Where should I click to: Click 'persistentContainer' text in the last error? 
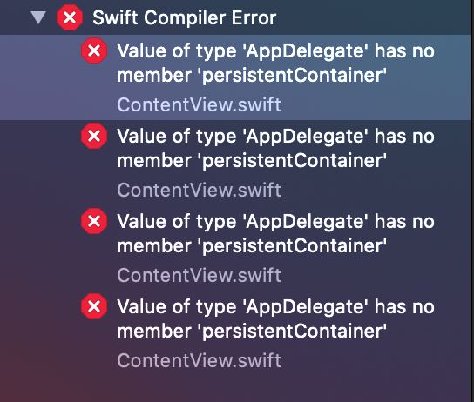click(x=292, y=332)
